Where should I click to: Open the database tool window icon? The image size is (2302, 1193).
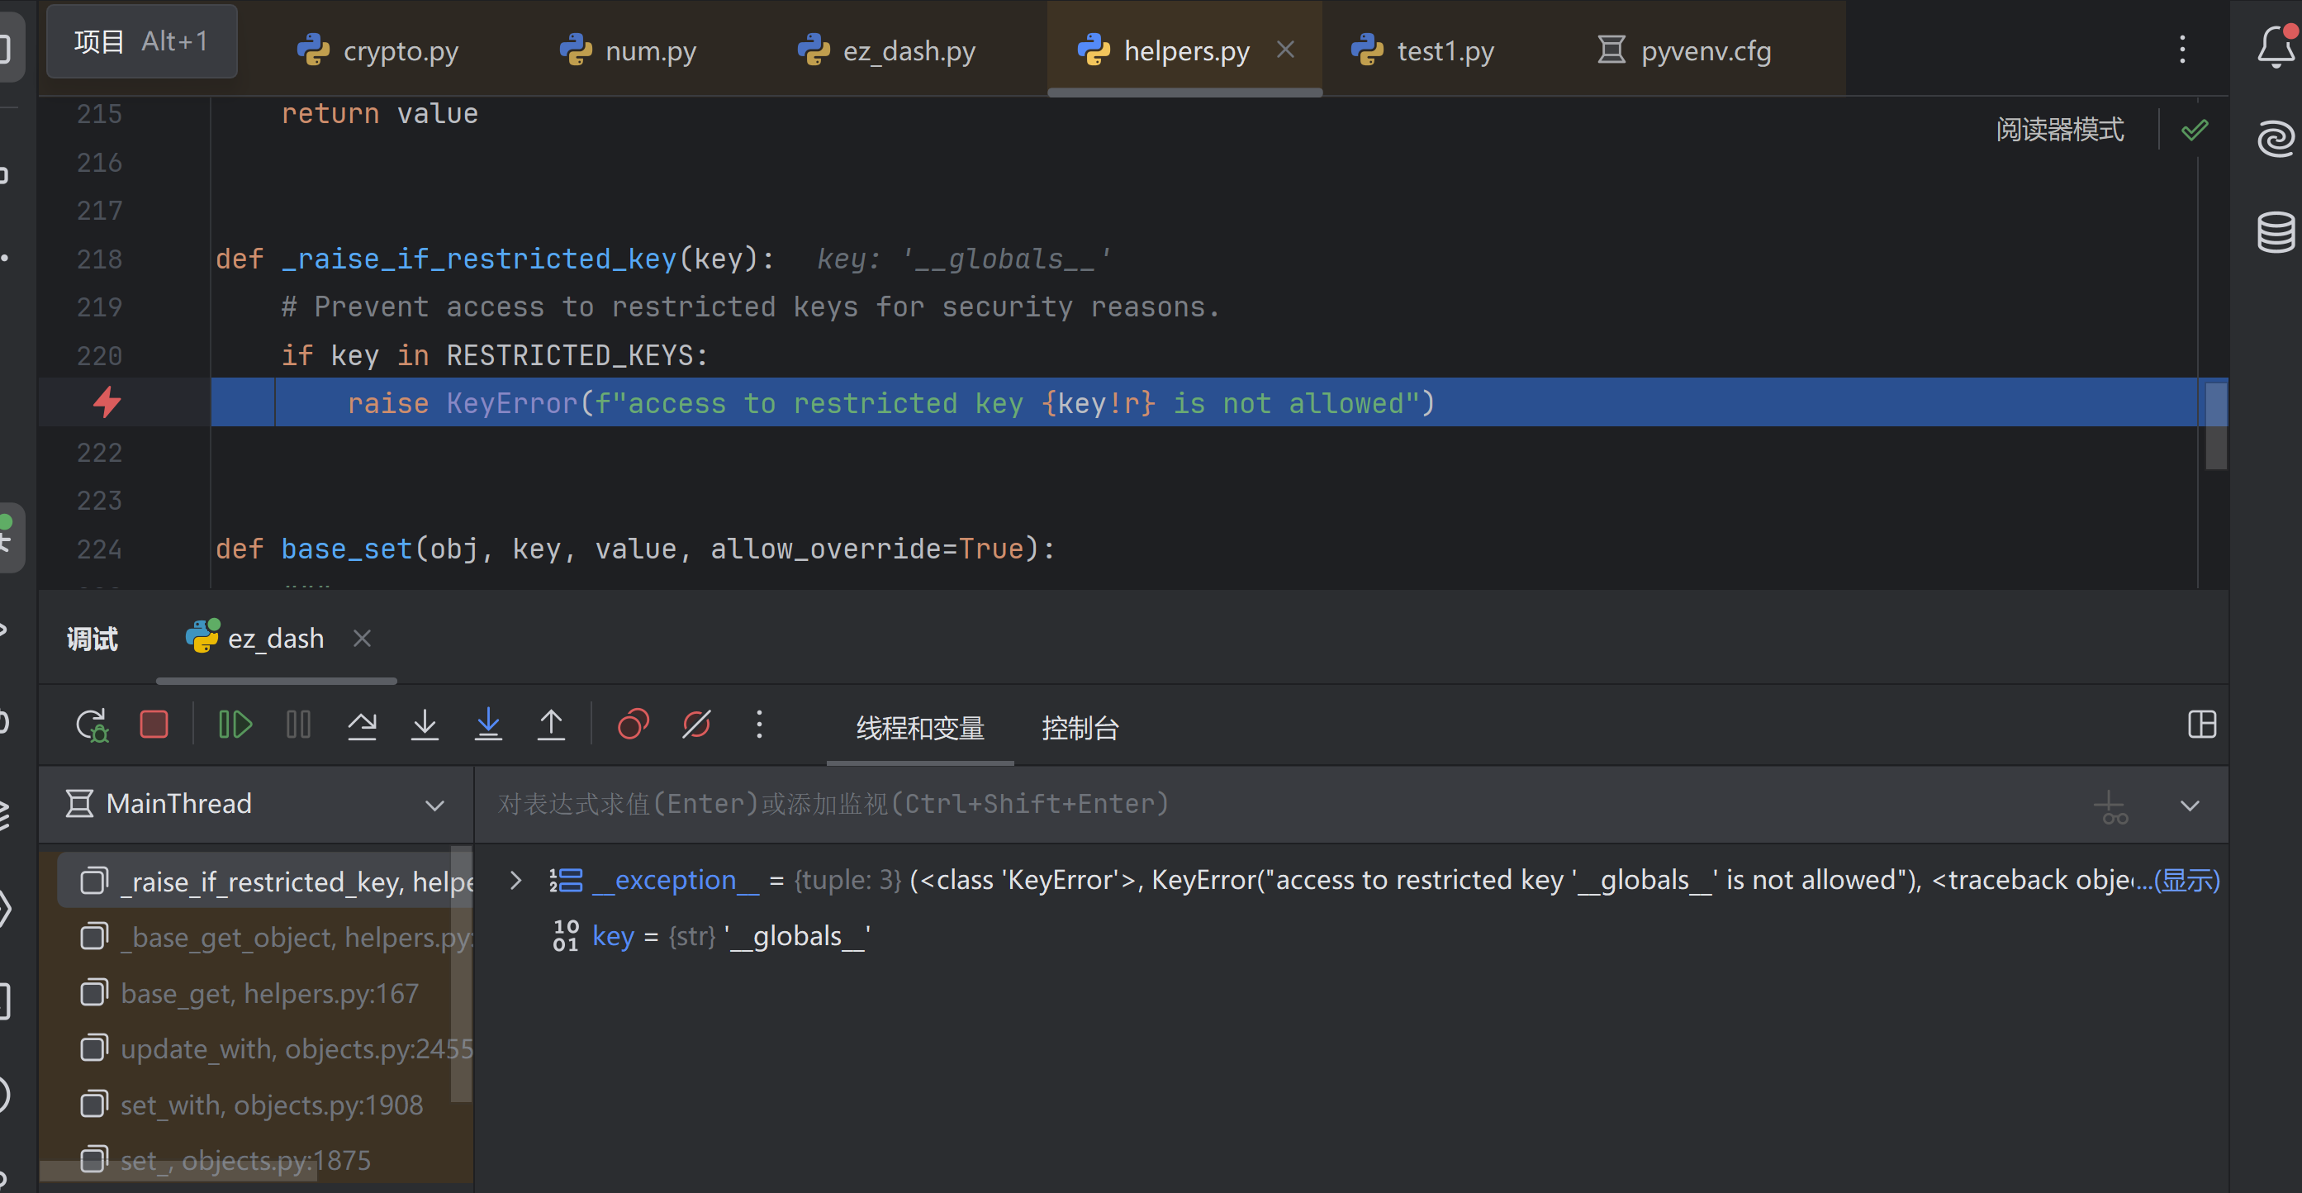click(x=2276, y=231)
